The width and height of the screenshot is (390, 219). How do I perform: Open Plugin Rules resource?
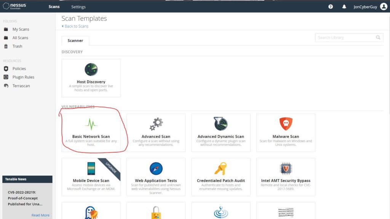(23, 77)
